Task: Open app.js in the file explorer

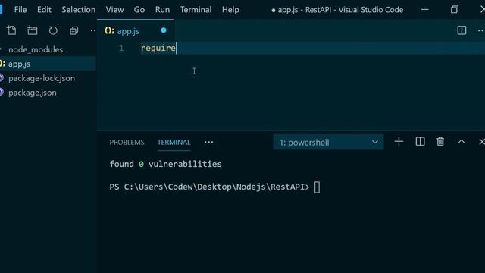Action: click(48, 64)
